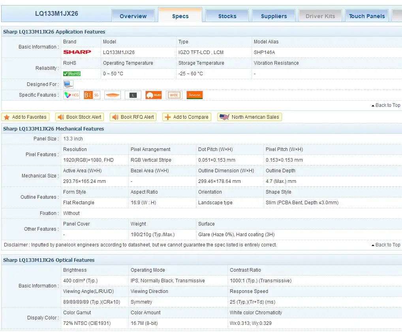Click Add to Compare

(x=187, y=117)
